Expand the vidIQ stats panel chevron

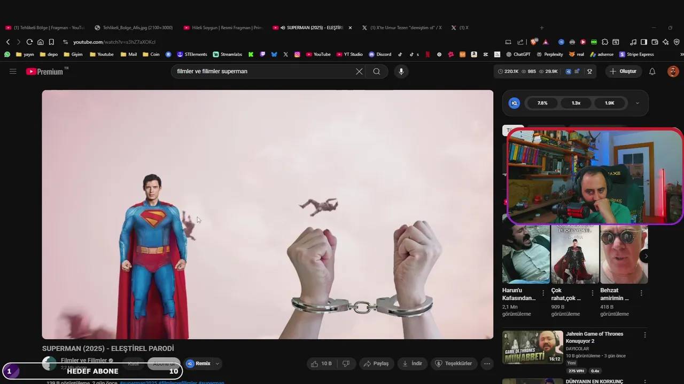pyautogui.click(x=637, y=103)
